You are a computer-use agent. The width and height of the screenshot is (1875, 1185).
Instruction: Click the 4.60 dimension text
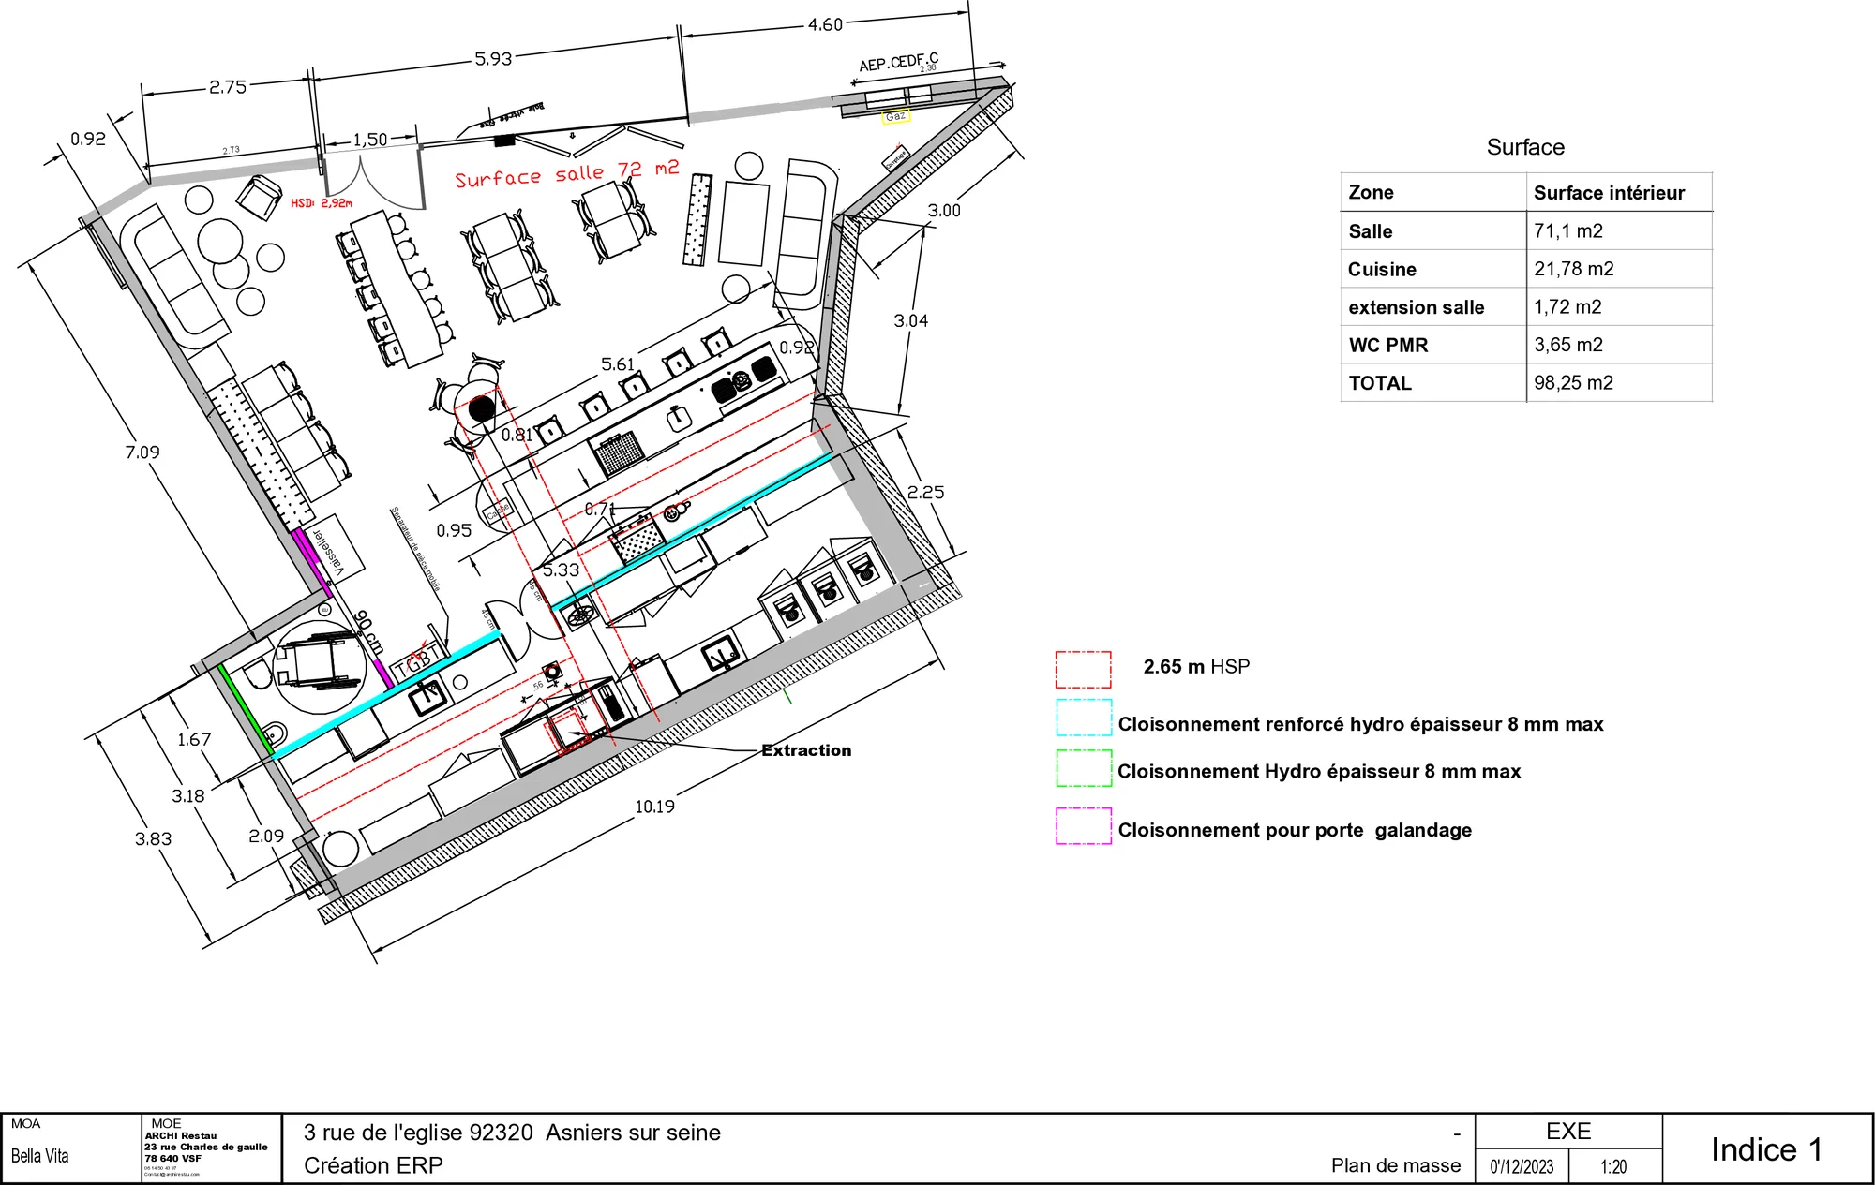pyautogui.click(x=826, y=25)
